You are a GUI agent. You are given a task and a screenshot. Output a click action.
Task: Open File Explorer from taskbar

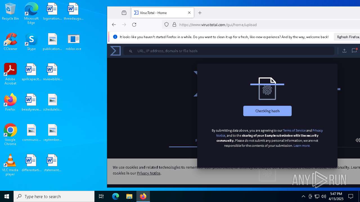pyautogui.click(x=129, y=196)
